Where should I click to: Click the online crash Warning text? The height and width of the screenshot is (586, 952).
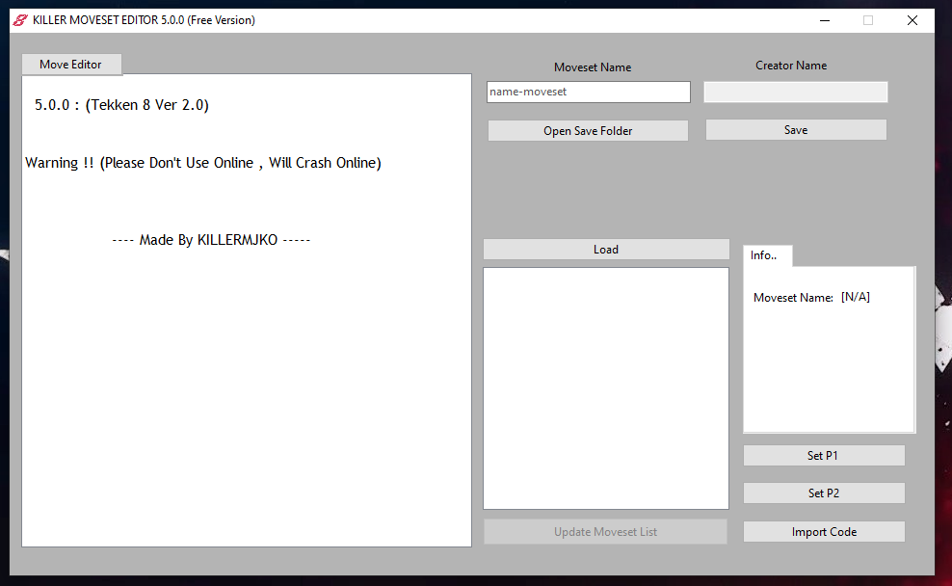point(203,163)
